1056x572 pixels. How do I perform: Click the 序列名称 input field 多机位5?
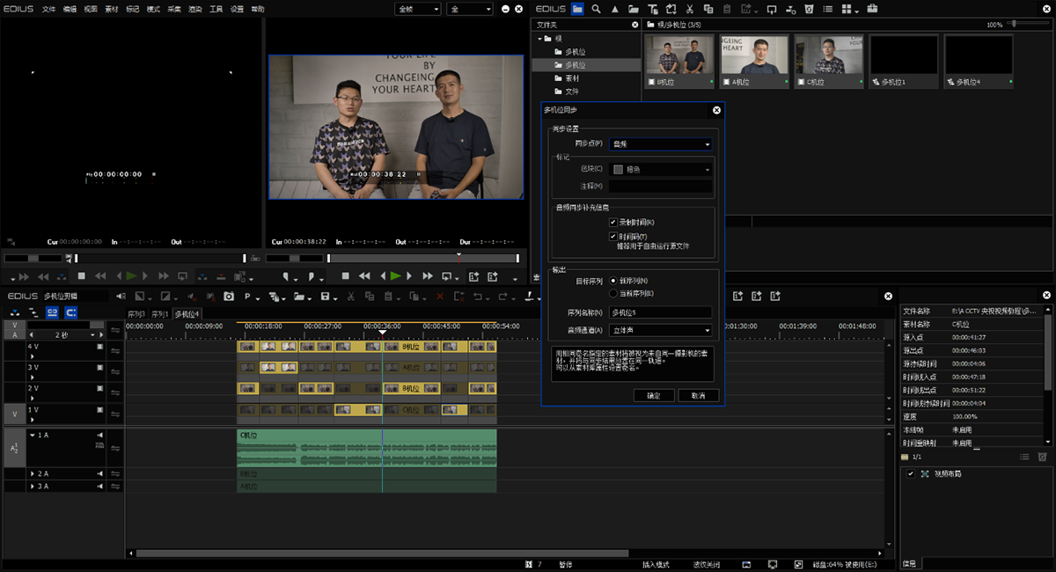point(660,312)
